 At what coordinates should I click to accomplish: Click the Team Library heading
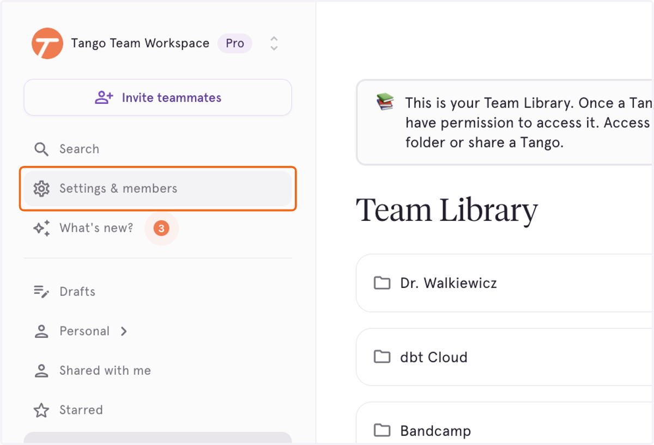point(447,209)
